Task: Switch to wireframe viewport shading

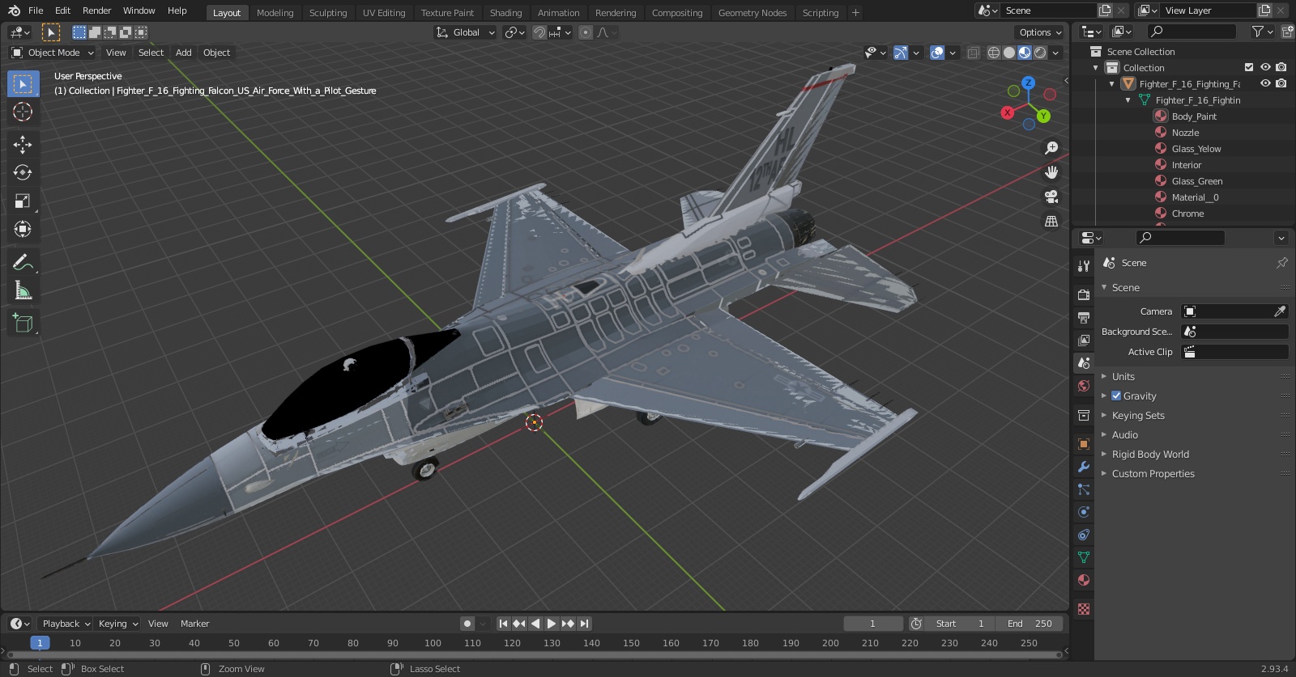Action: pos(994,53)
